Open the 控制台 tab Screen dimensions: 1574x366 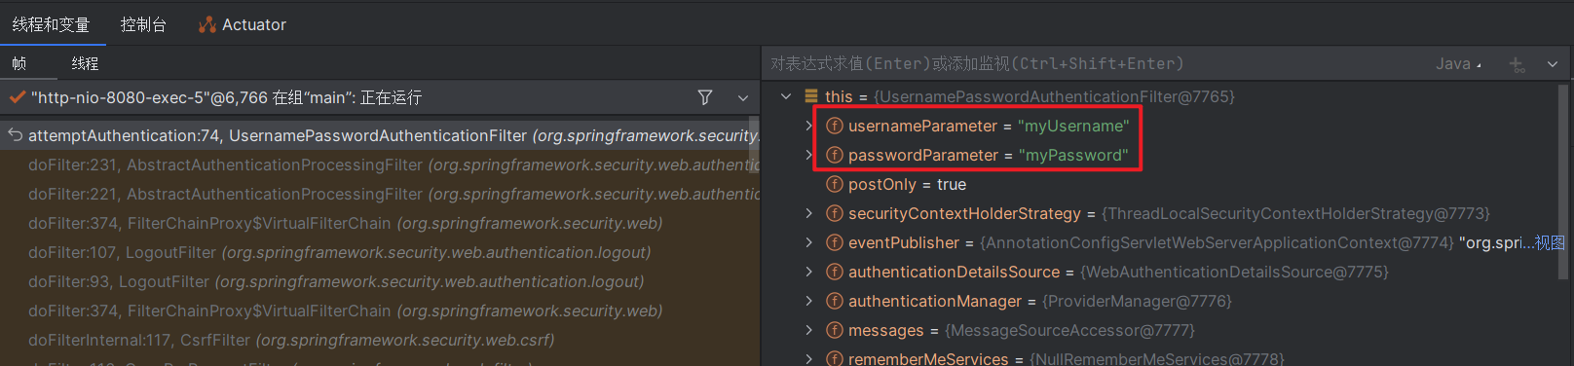143,24
